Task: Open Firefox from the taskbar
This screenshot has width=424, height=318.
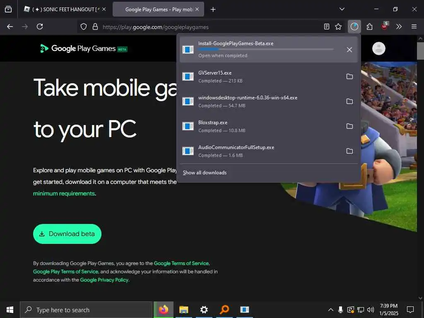Action: click(164, 310)
